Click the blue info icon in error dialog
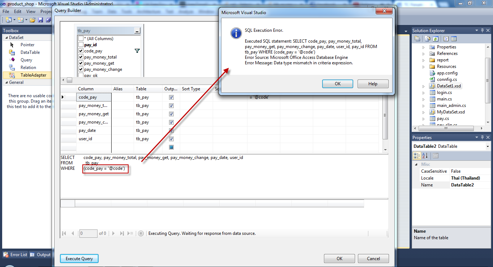This screenshot has height=267, width=493. pos(236,33)
